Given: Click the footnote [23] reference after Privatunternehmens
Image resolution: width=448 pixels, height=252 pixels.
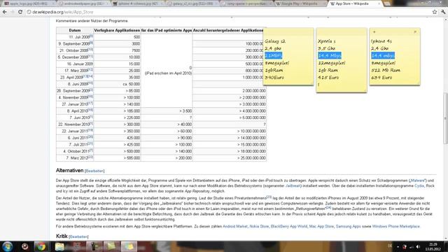Looking at the screenshot, I should [x=269, y=197].
